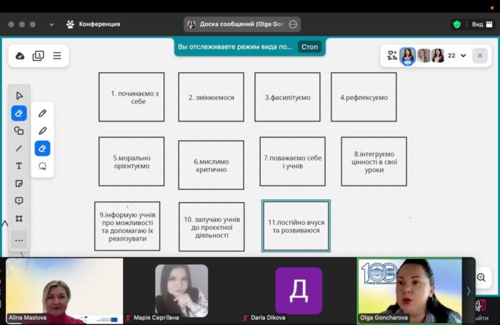Select the arrow pointer tool
This screenshot has width=500, height=325.
tap(19, 96)
